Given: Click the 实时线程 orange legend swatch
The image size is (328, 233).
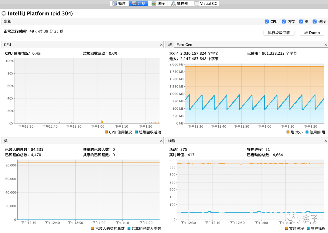Looking at the screenshot, I should click(x=287, y=228).
